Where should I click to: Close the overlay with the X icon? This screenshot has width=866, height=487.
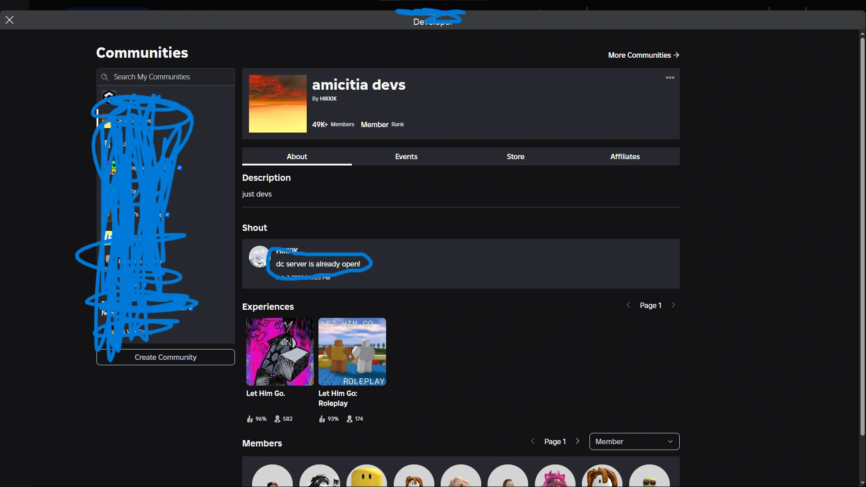pos(9,20)
